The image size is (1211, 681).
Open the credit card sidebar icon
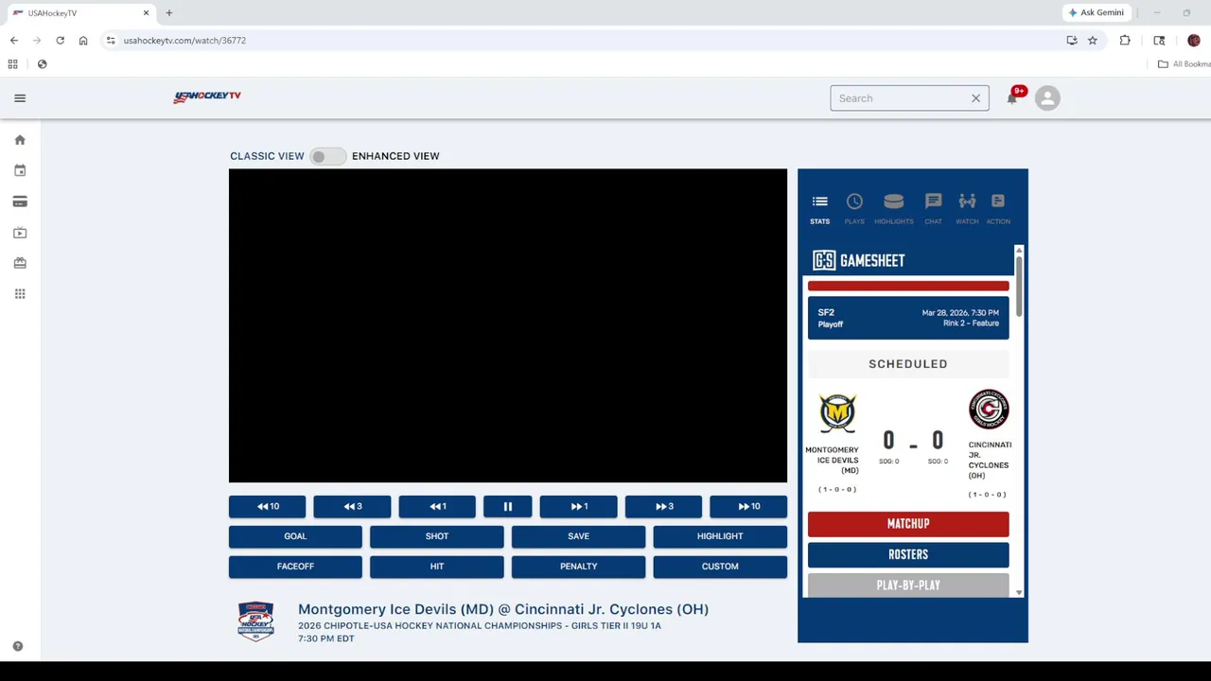click(20, 201)
